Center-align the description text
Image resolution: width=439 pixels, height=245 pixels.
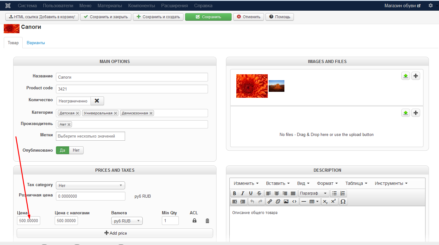(277, 193)
